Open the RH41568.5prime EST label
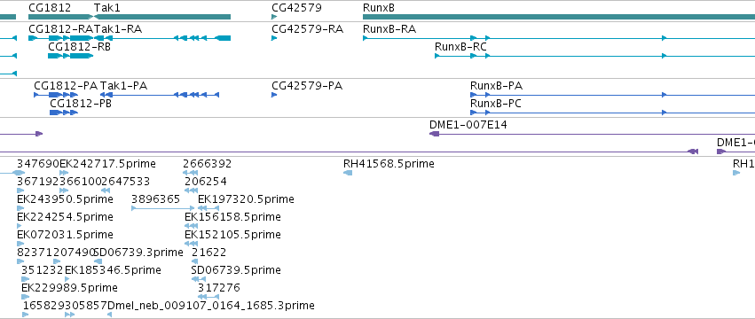This screenshot has height=319, width=755. 389,164
